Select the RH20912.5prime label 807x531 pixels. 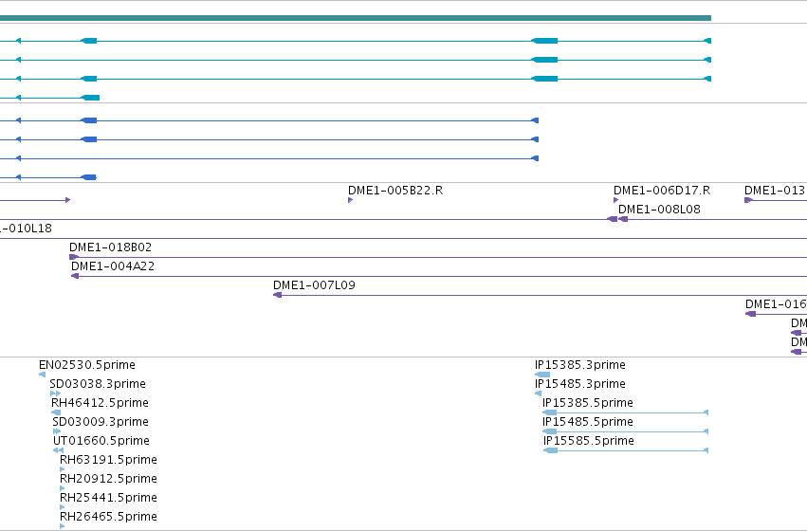pos(109,479)
